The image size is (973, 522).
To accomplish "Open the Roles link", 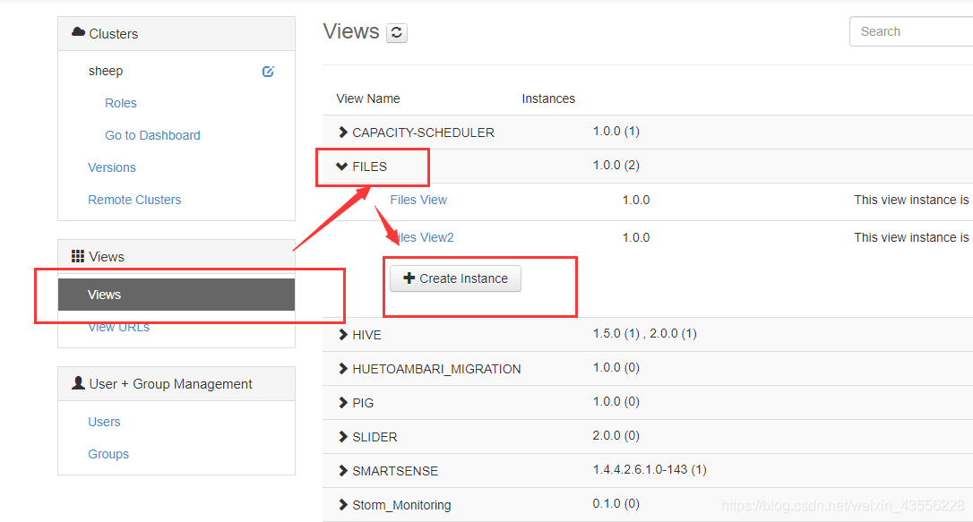I will click(x=120, y=103).
